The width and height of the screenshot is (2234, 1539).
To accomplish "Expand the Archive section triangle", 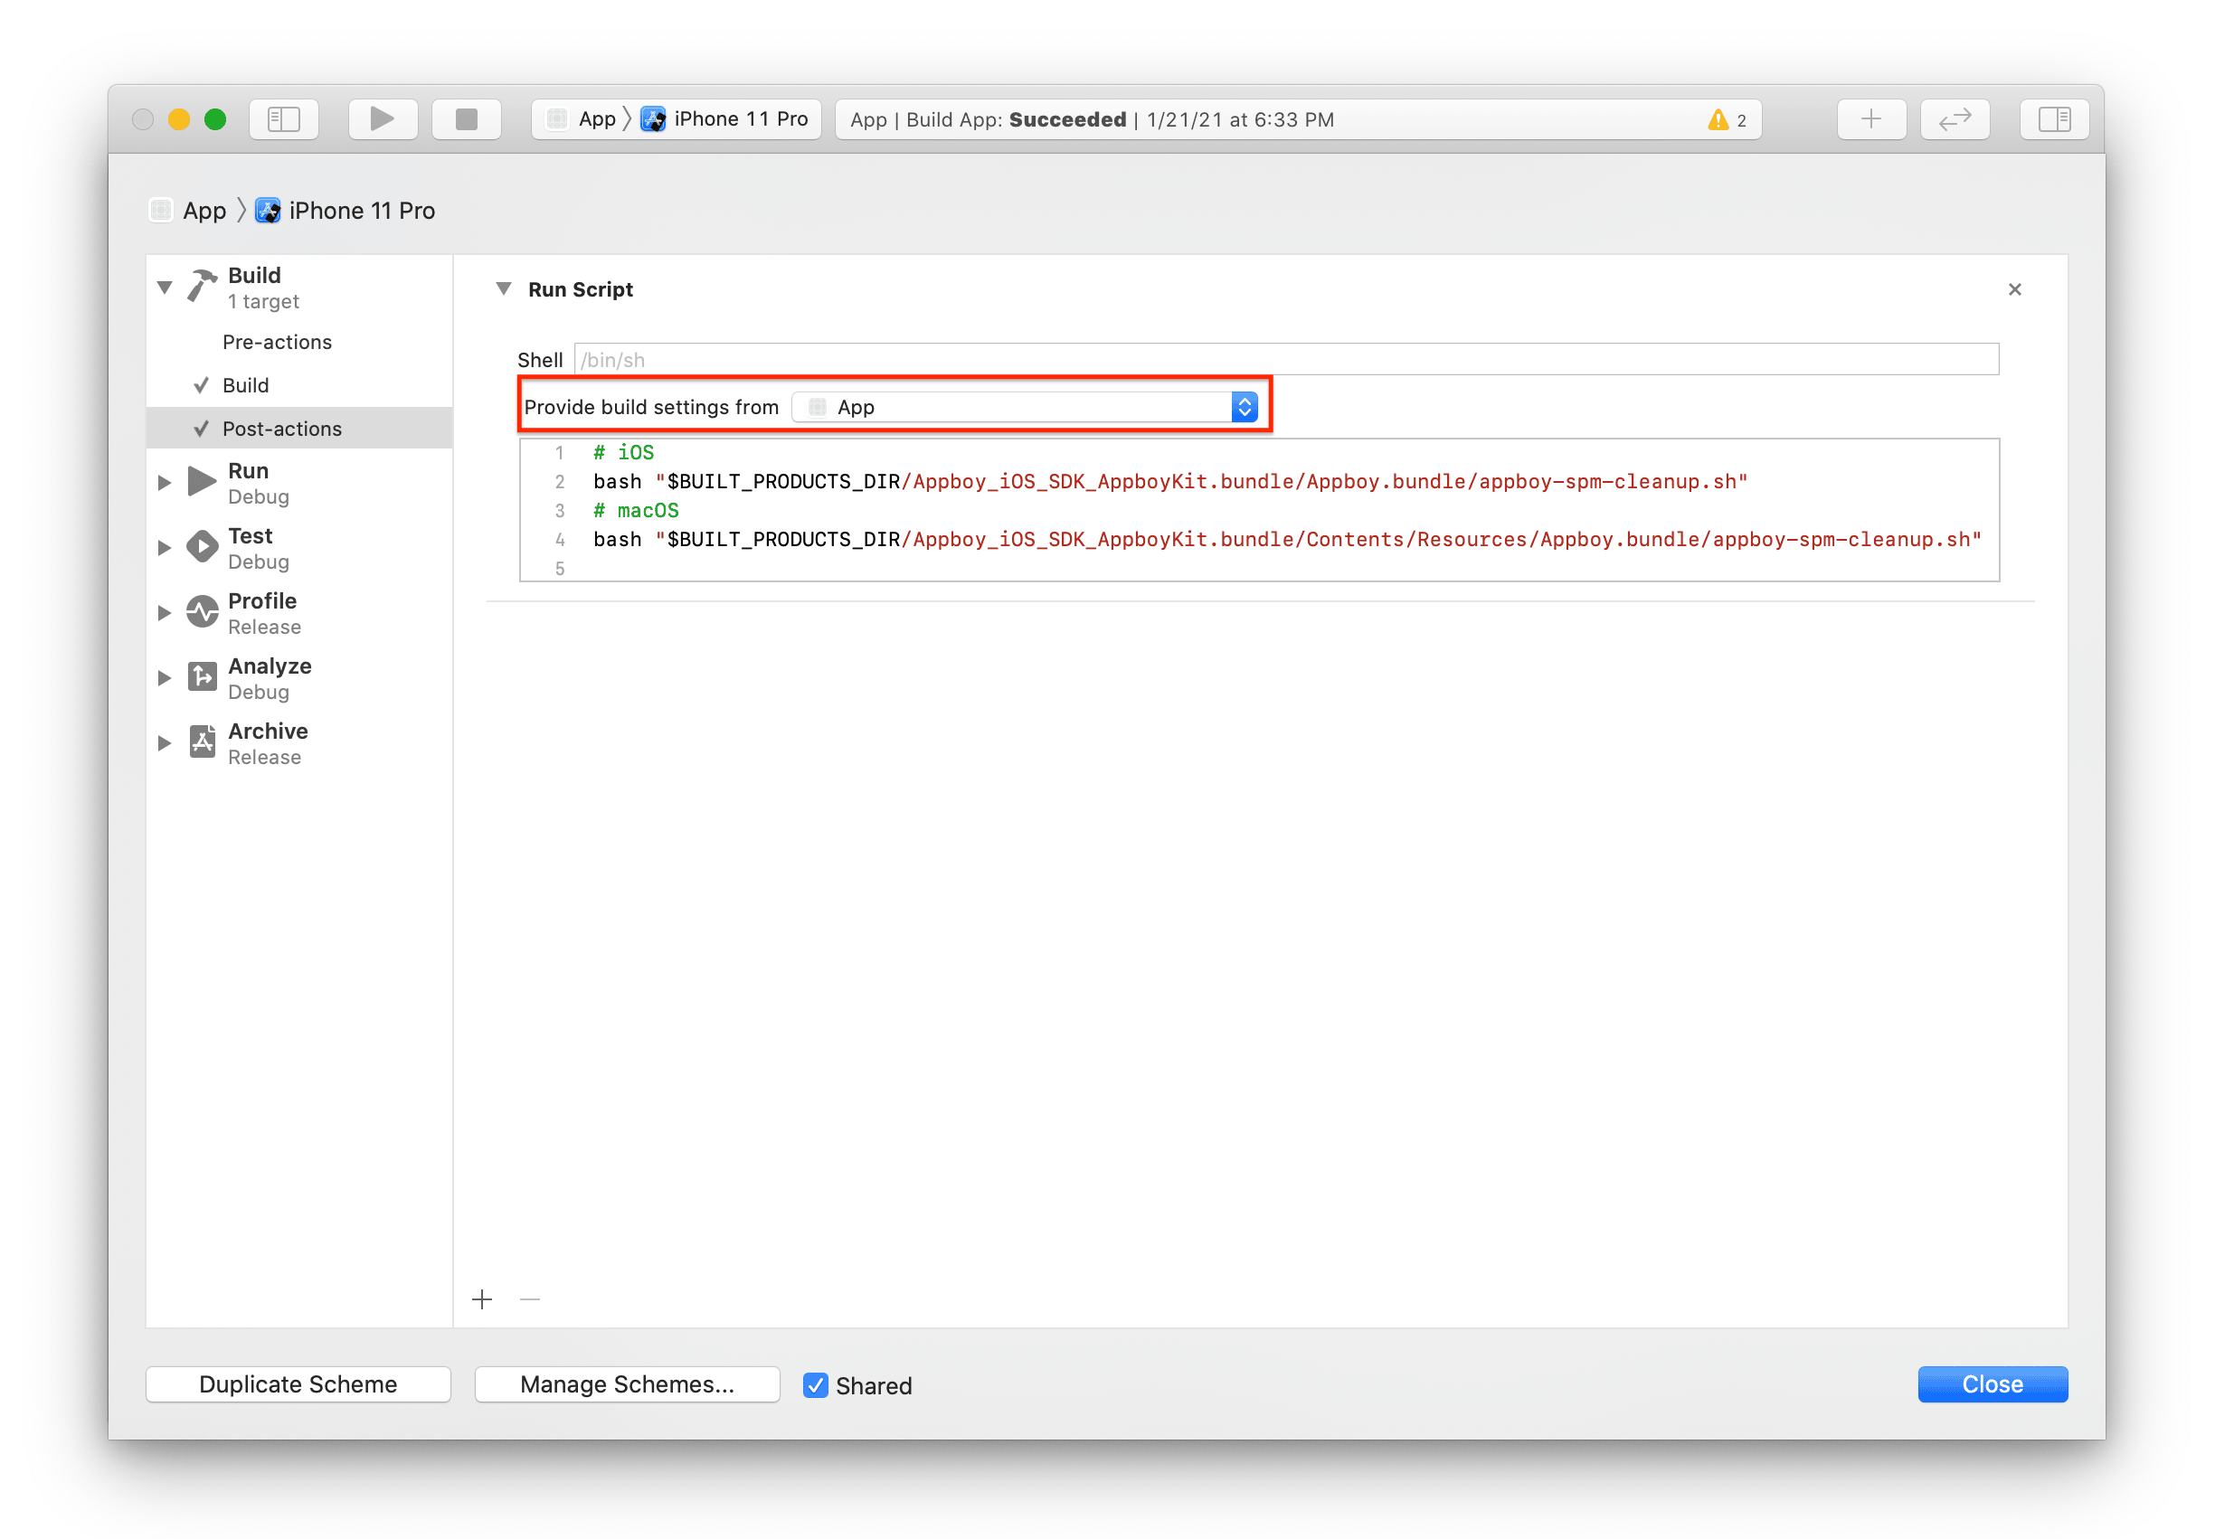I will tap(165, 742).
